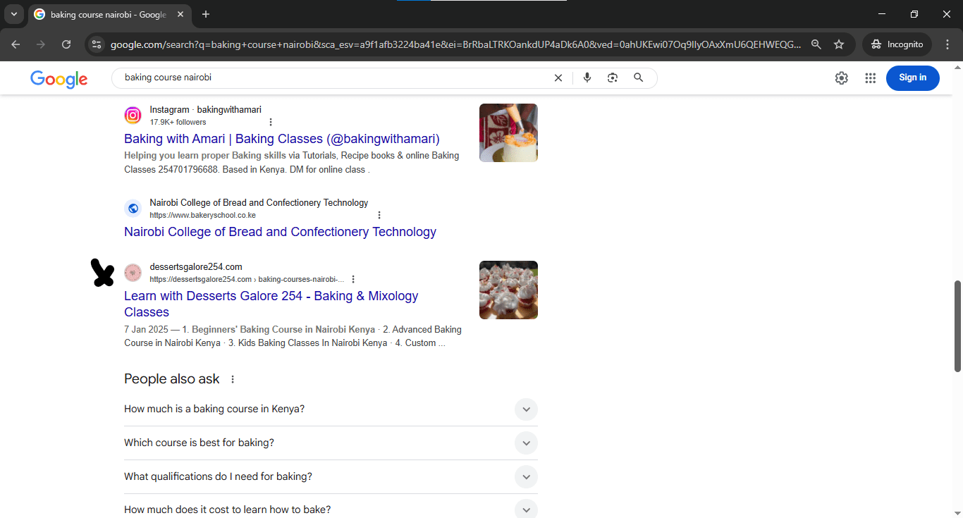Click the 'https://www.bakeryschool.co.ke' URL text

(202, 215)
